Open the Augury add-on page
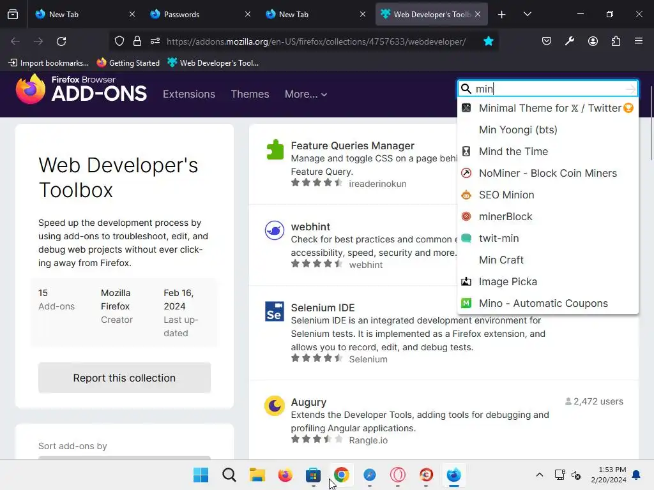 click(308, 402)
